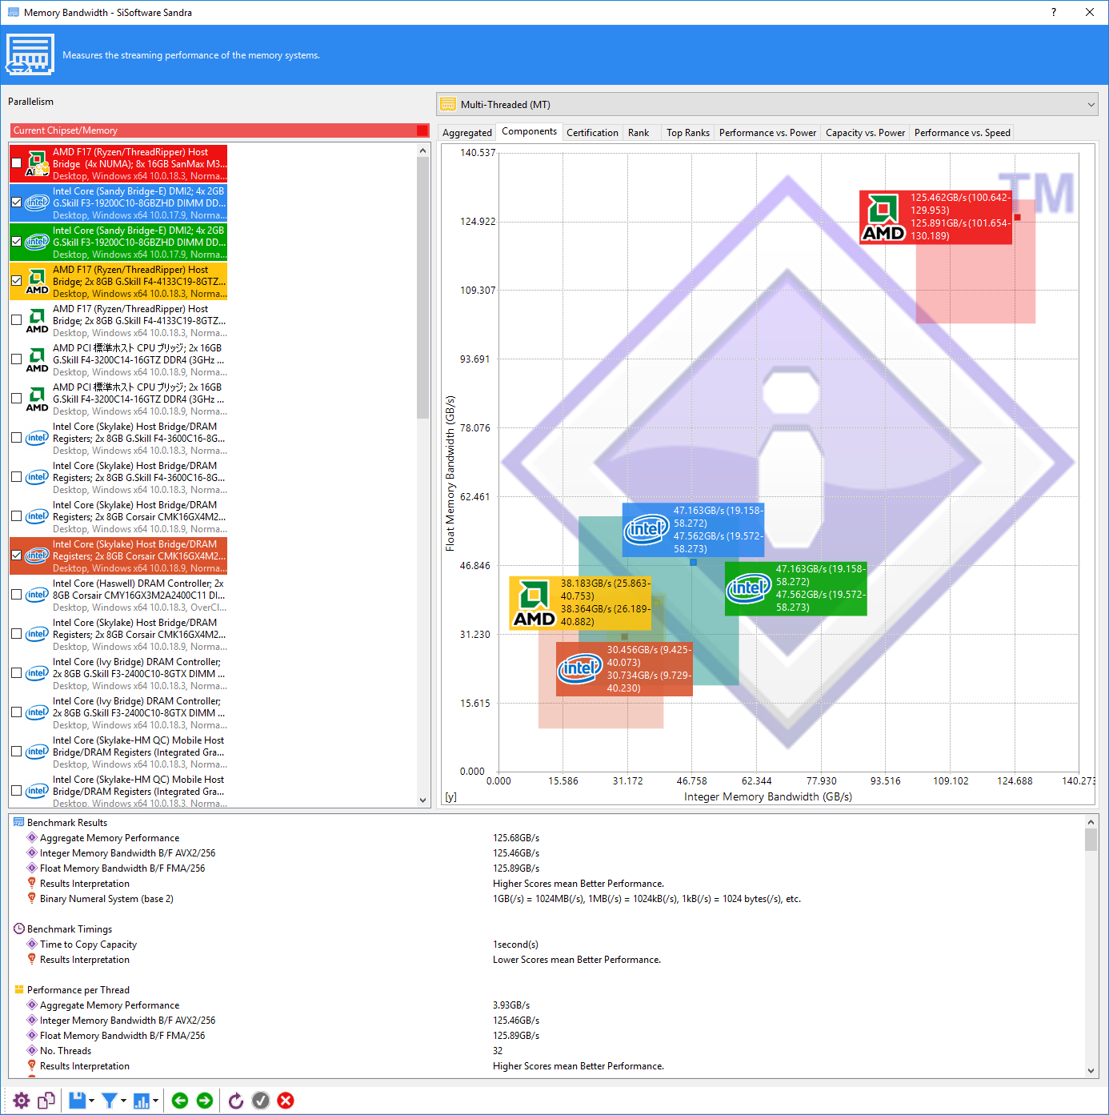This screenshot has height=1115, width=1109.
Task: Select the first AMD PCI 2x 16GB entry
Action: (x=118, y=359)
